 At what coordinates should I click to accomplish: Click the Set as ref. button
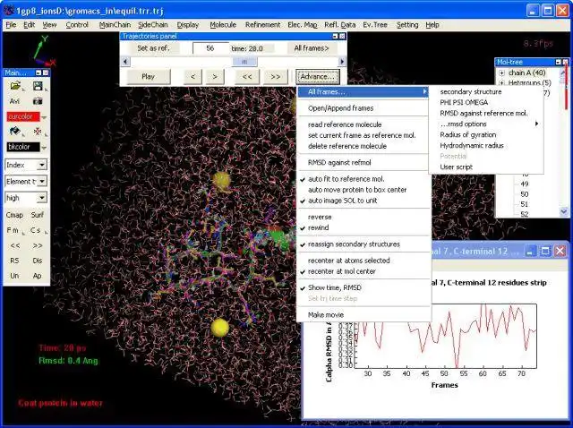coord(153,48)
